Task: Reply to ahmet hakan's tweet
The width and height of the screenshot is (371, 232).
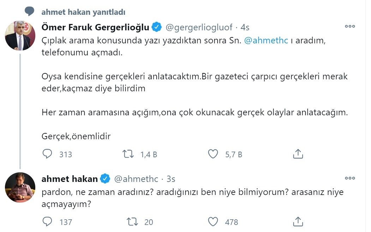Action: [x=47, y=222]
